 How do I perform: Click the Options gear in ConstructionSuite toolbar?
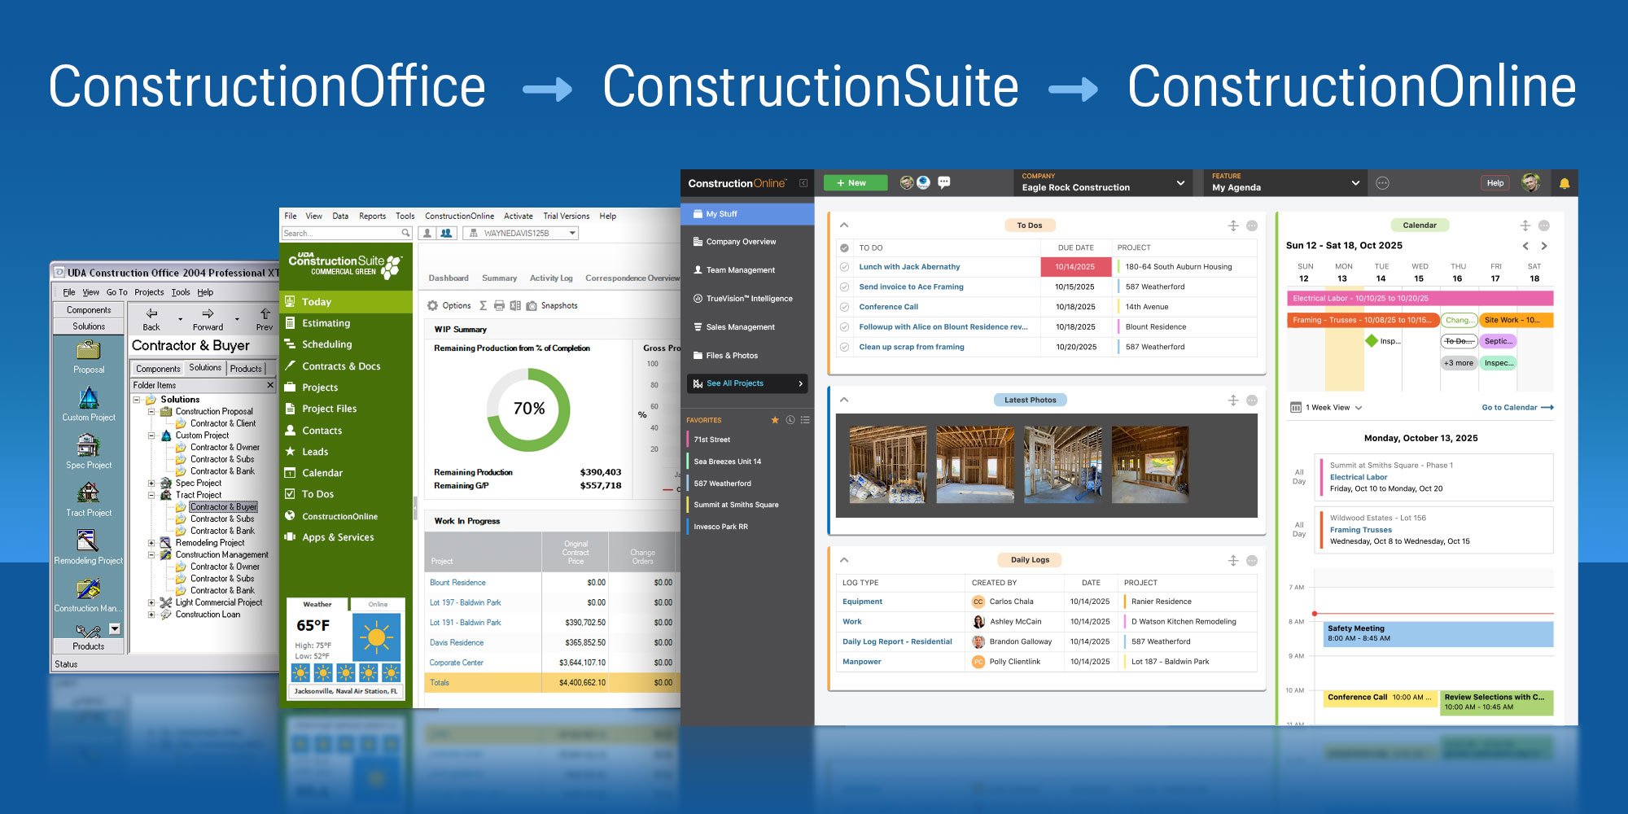433,306
